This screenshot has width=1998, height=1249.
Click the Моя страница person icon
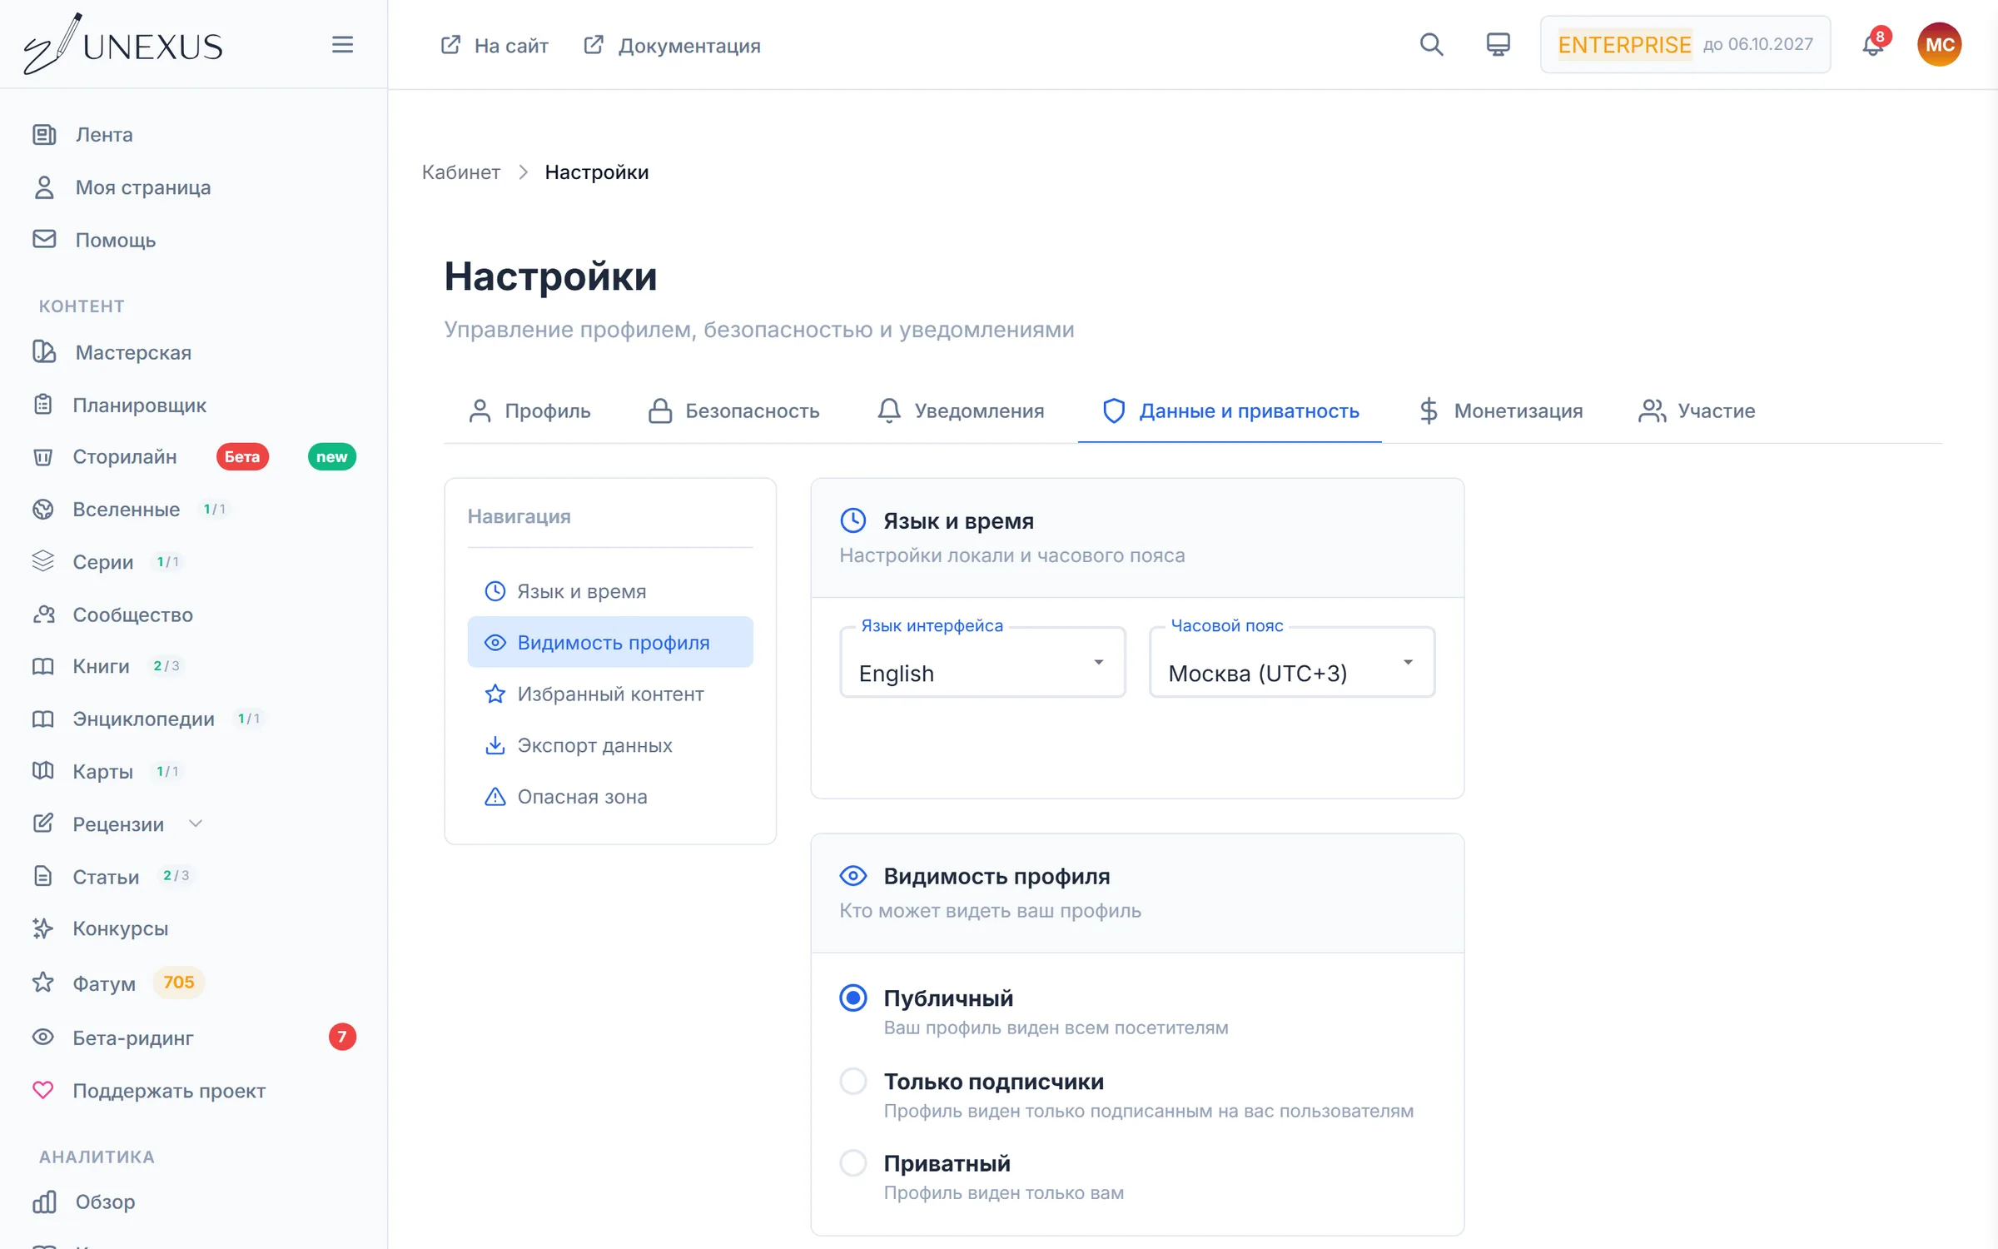click(44, 187)
